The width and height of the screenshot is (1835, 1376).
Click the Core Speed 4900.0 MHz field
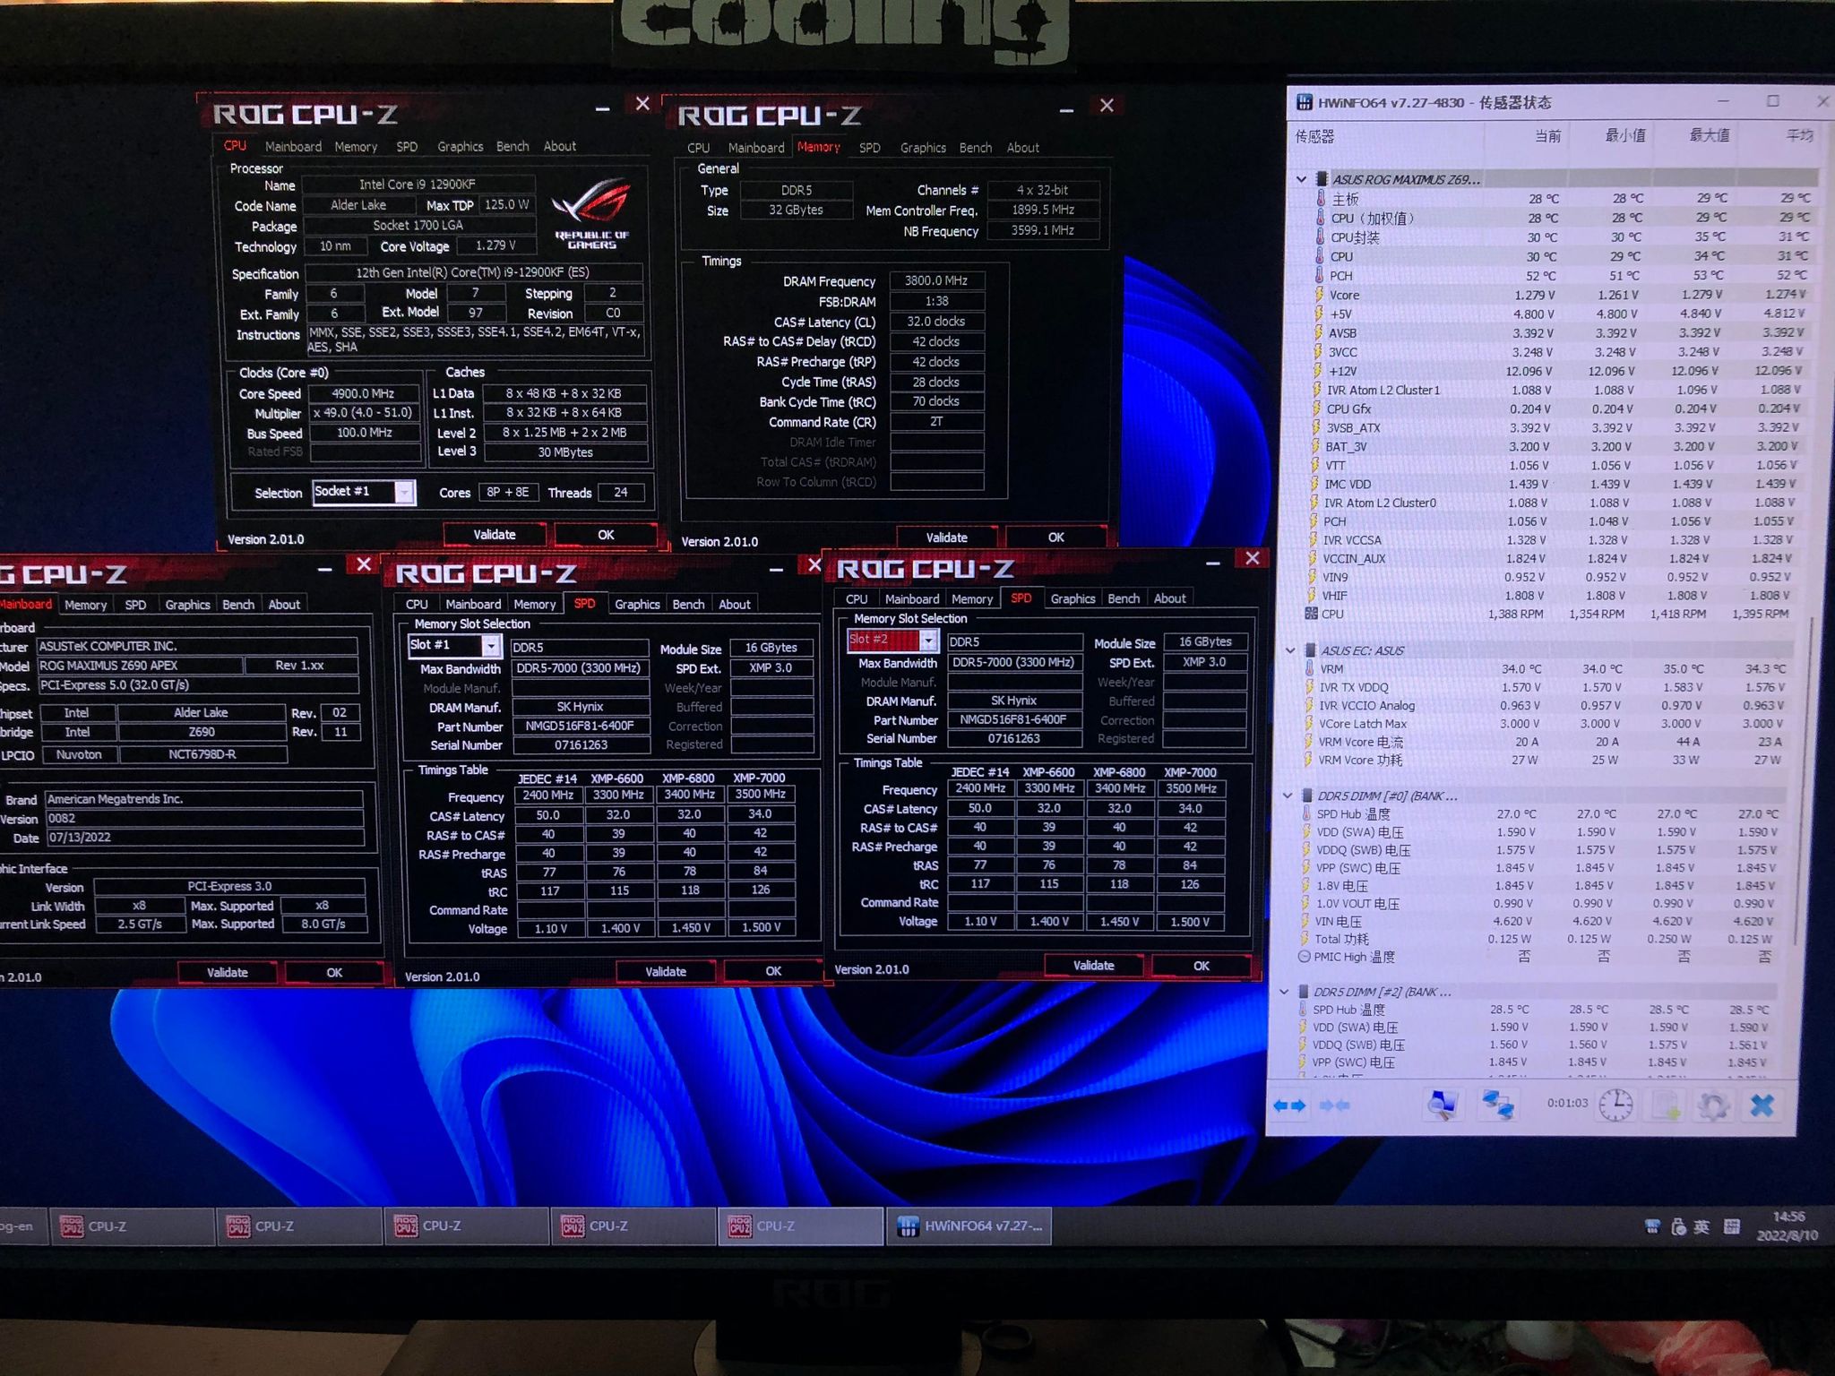pos(364,393)
